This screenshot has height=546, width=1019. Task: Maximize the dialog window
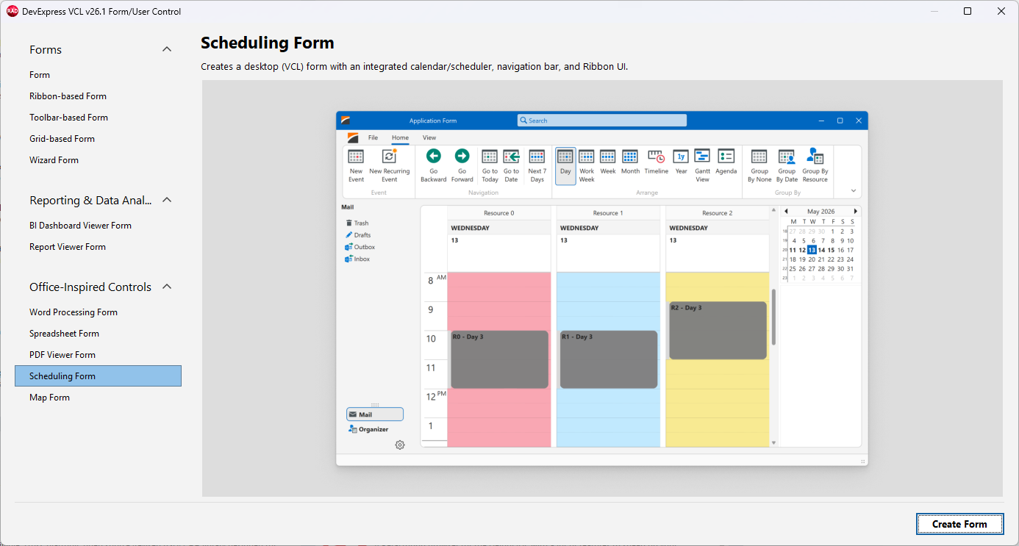pyautogui.click(x=968, y=11)
